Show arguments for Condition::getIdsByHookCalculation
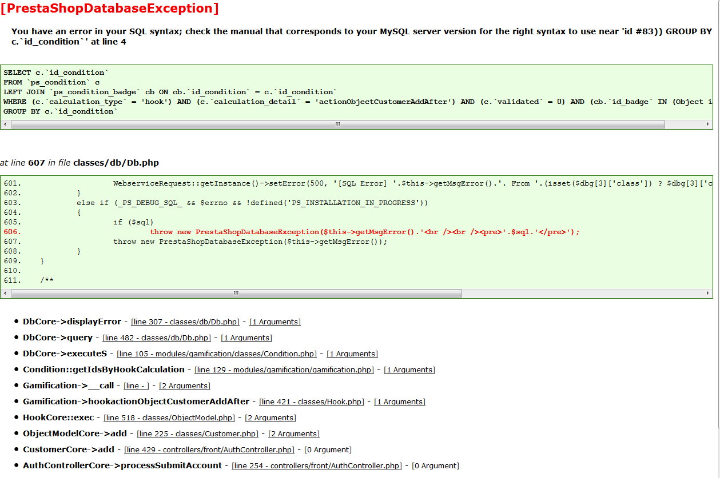The image size is (720, 478). [409, 370]
